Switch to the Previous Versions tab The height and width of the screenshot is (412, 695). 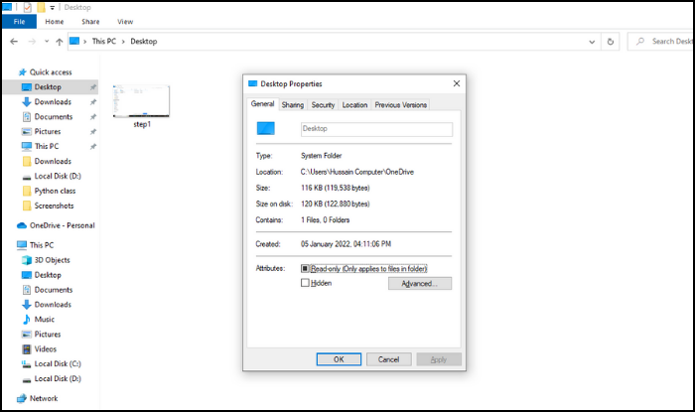pos(401,105)
